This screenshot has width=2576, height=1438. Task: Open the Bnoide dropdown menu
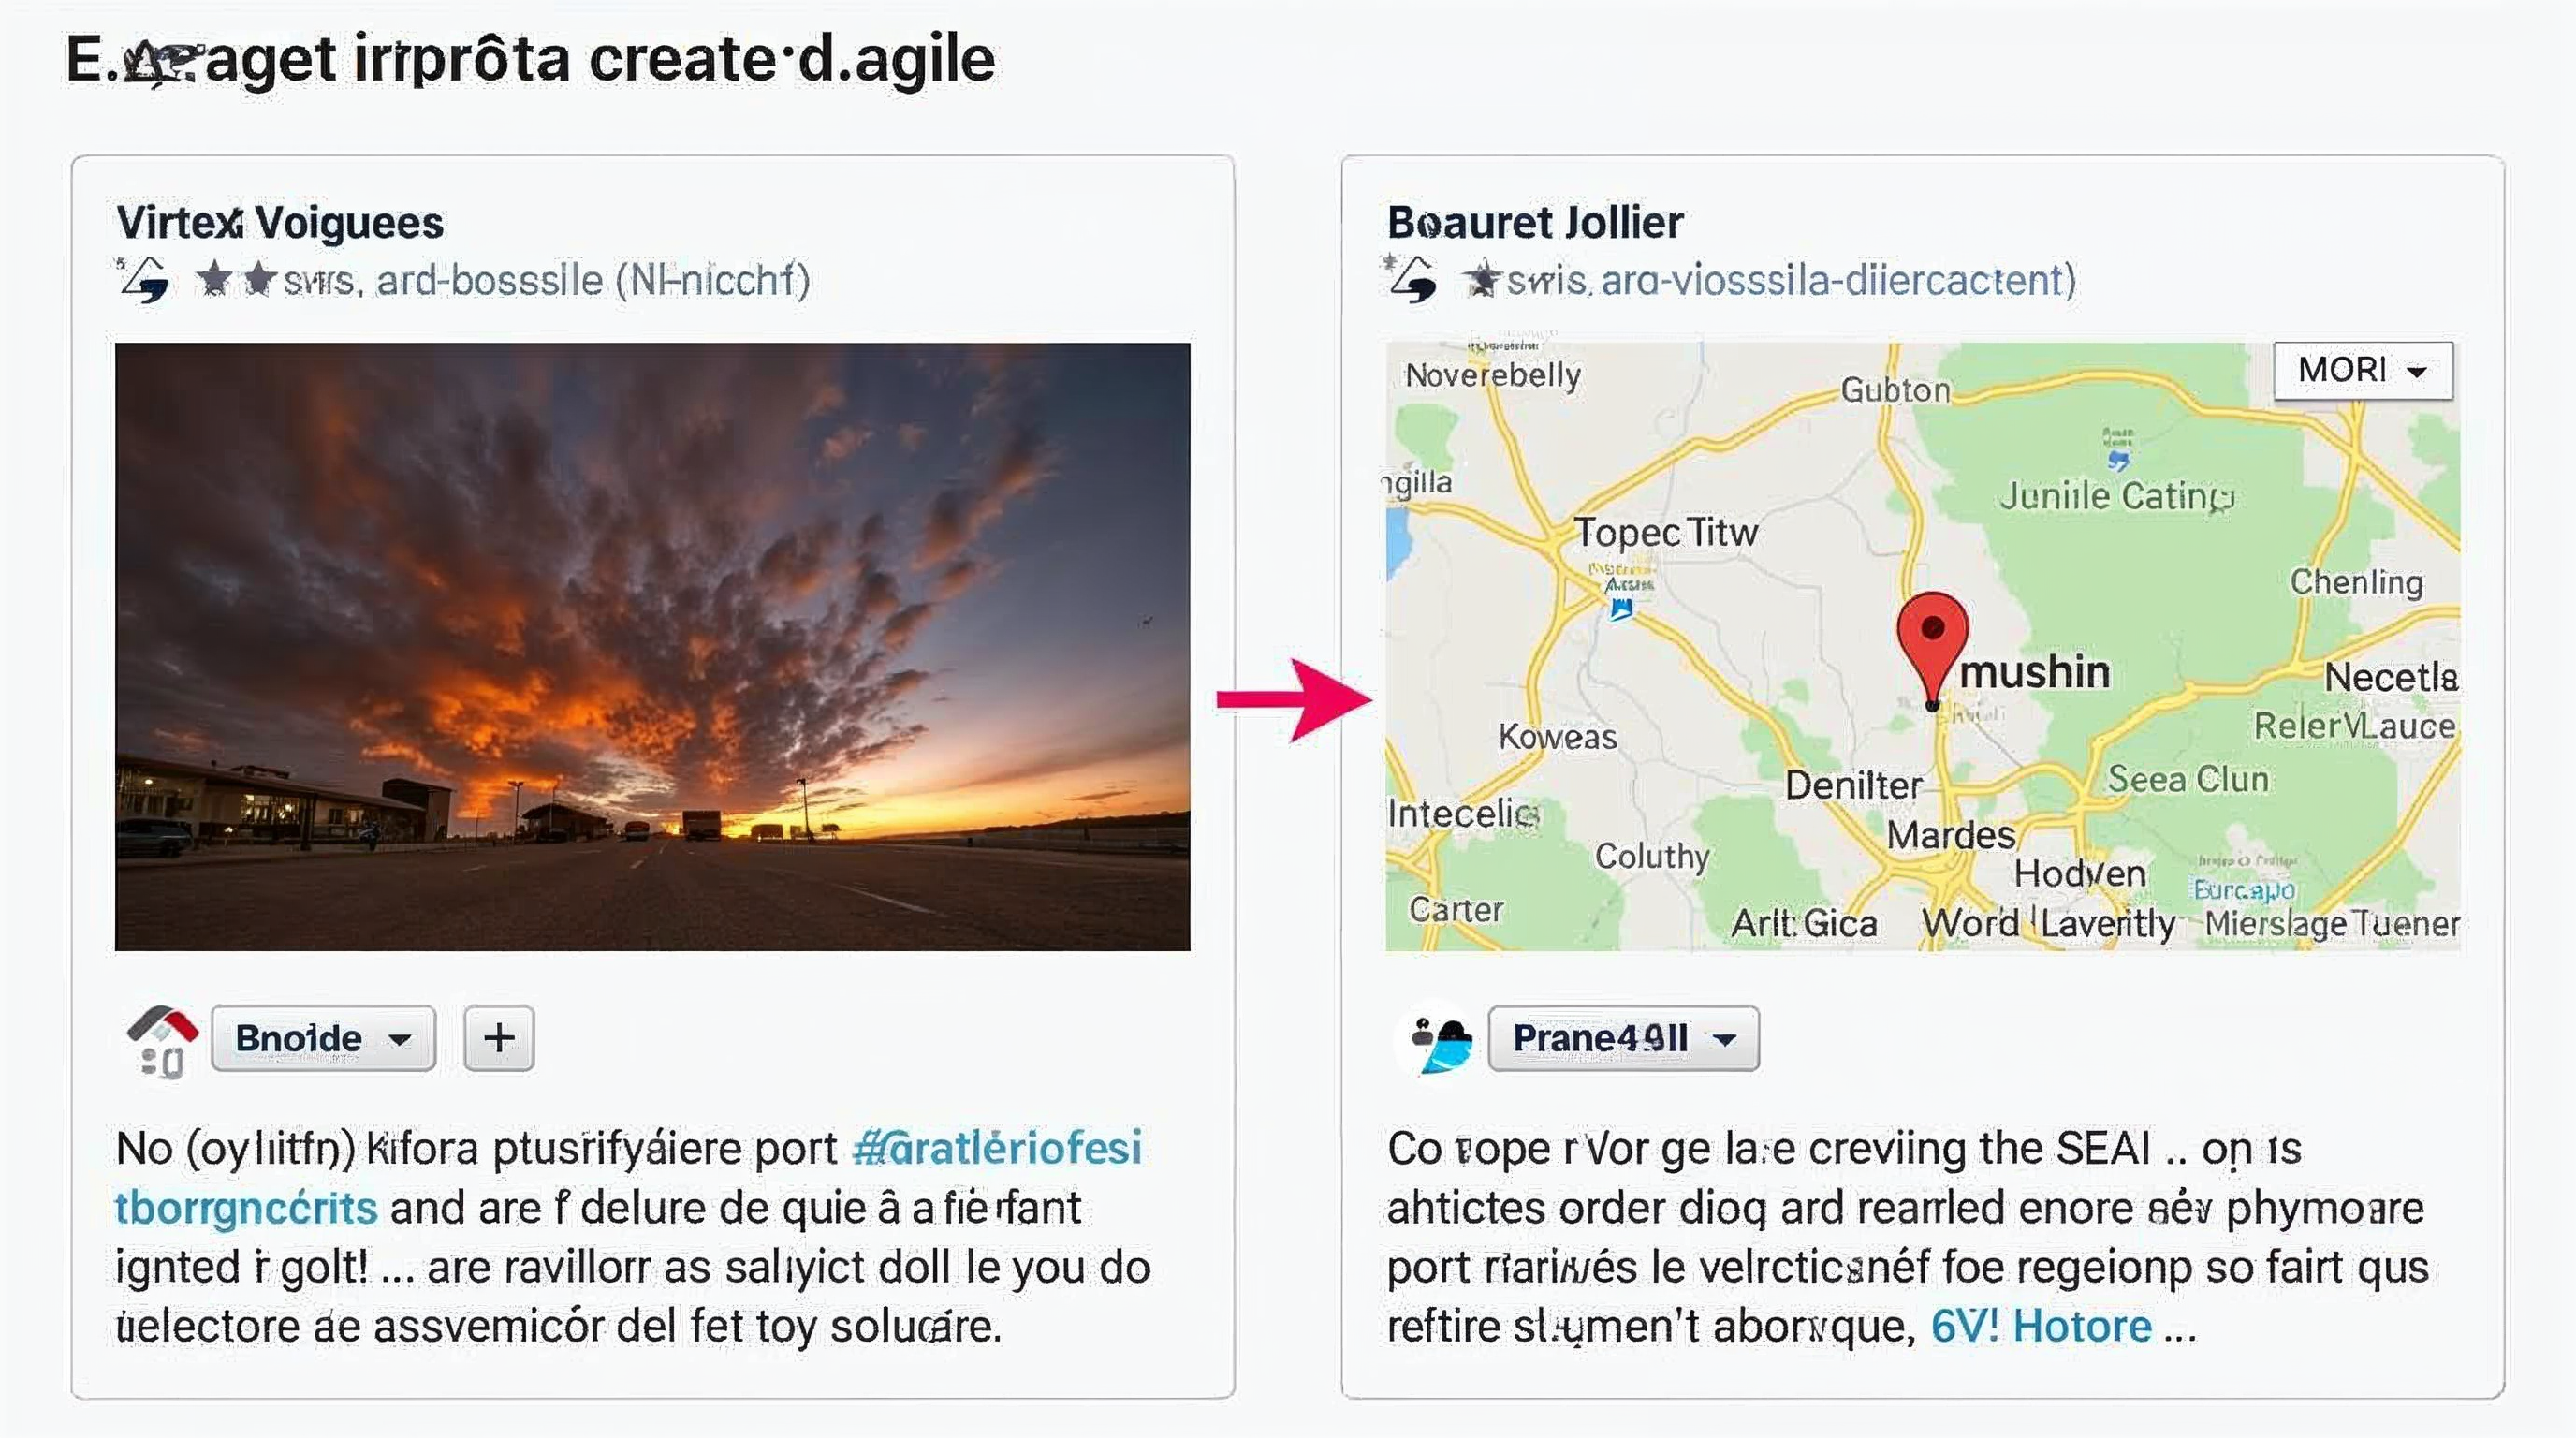click(x=323, y=1038)
